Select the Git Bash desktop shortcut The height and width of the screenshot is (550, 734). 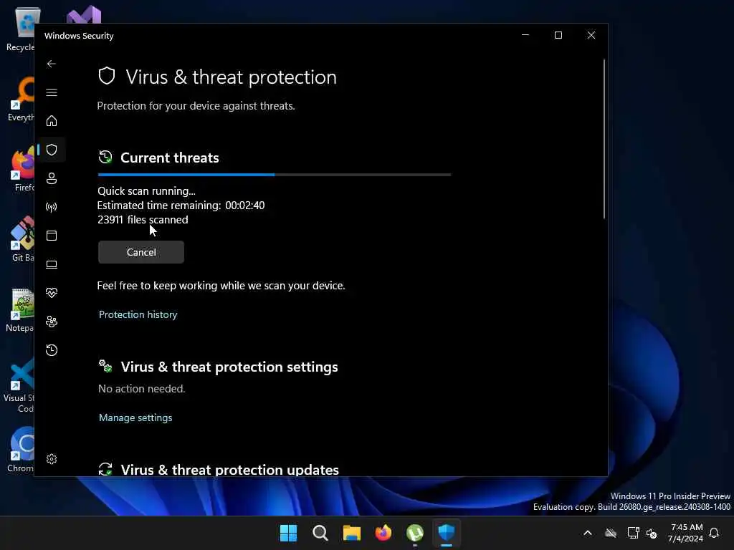pos(21,239)
